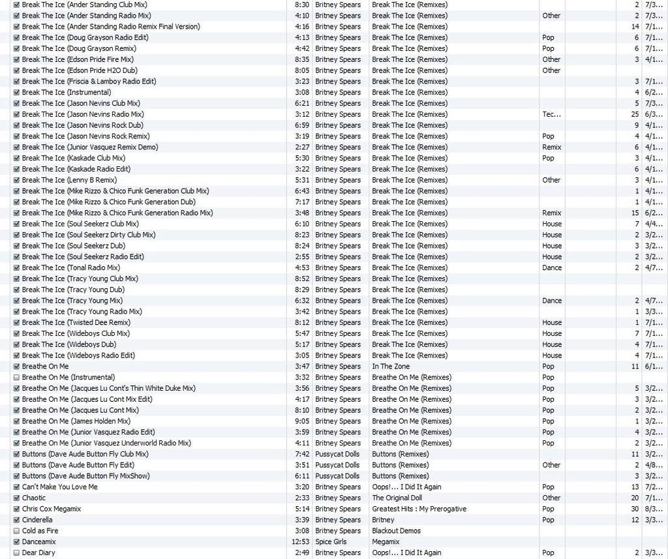The width and height of the screenshot is (668, 559).
Task: Uncheck the Chaotic track checkbox
Action: 16,498
